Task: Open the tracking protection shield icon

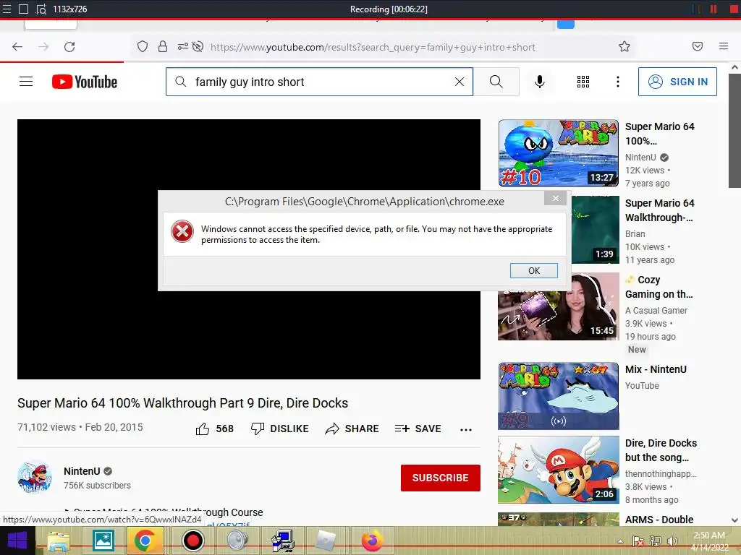Action: point(143,46)
